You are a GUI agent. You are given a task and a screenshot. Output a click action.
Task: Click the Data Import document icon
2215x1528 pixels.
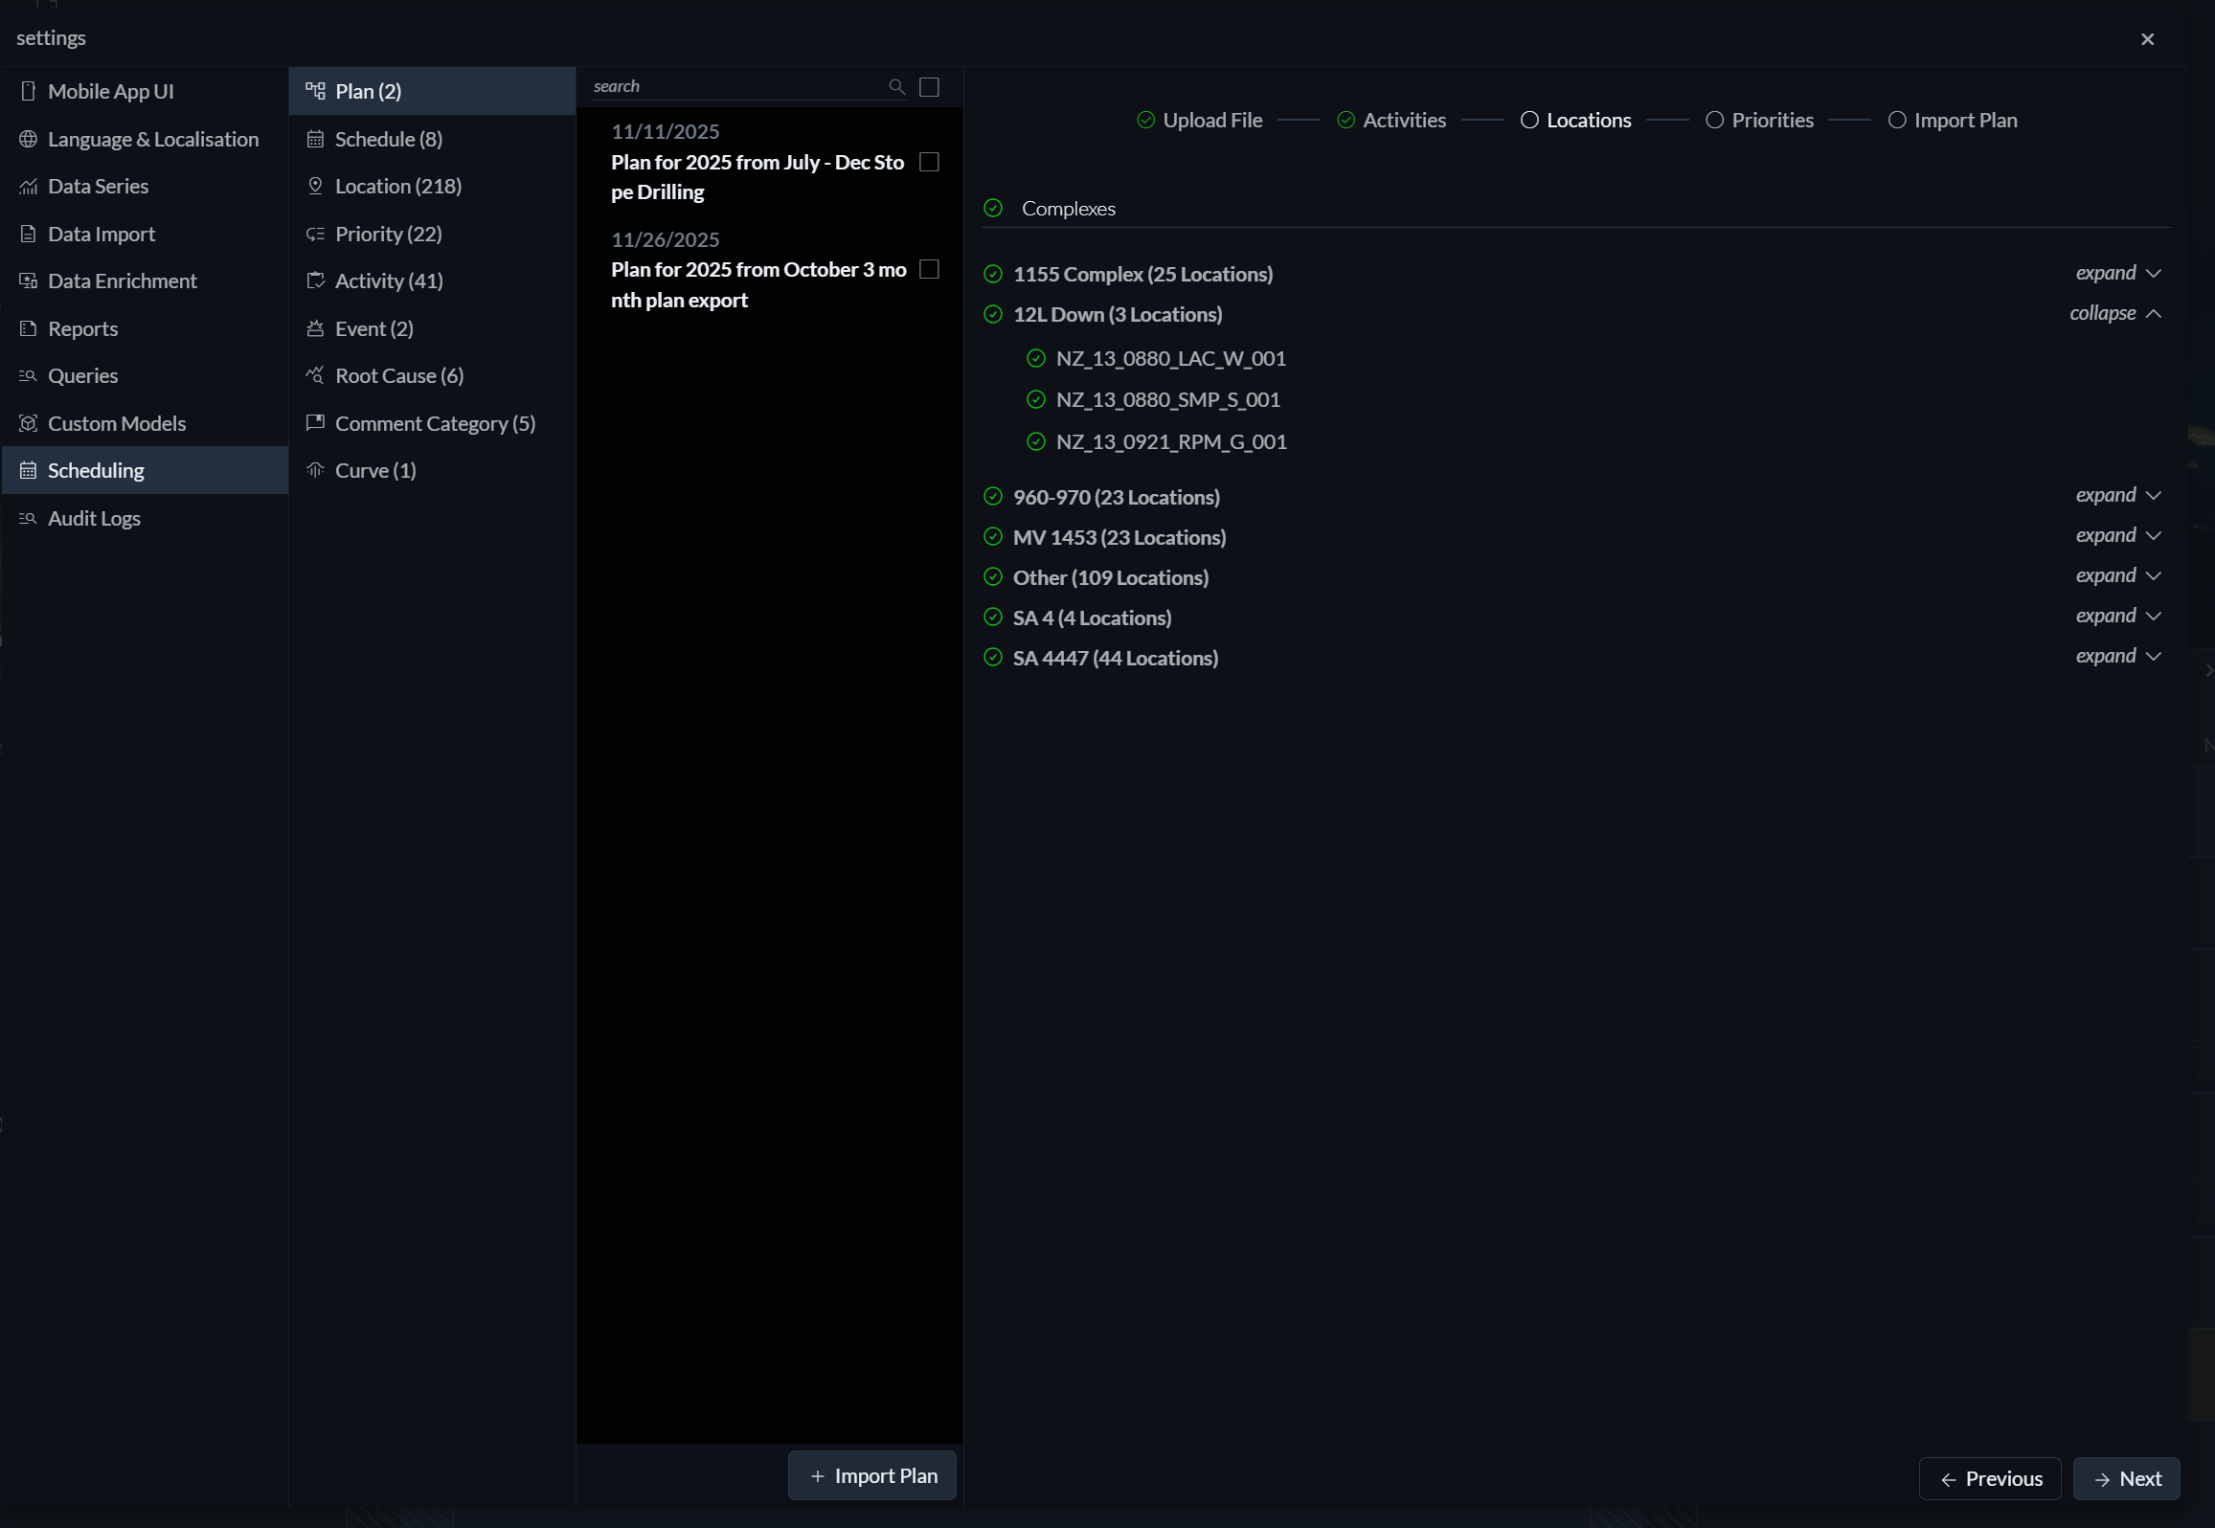(x=29, y=234)
